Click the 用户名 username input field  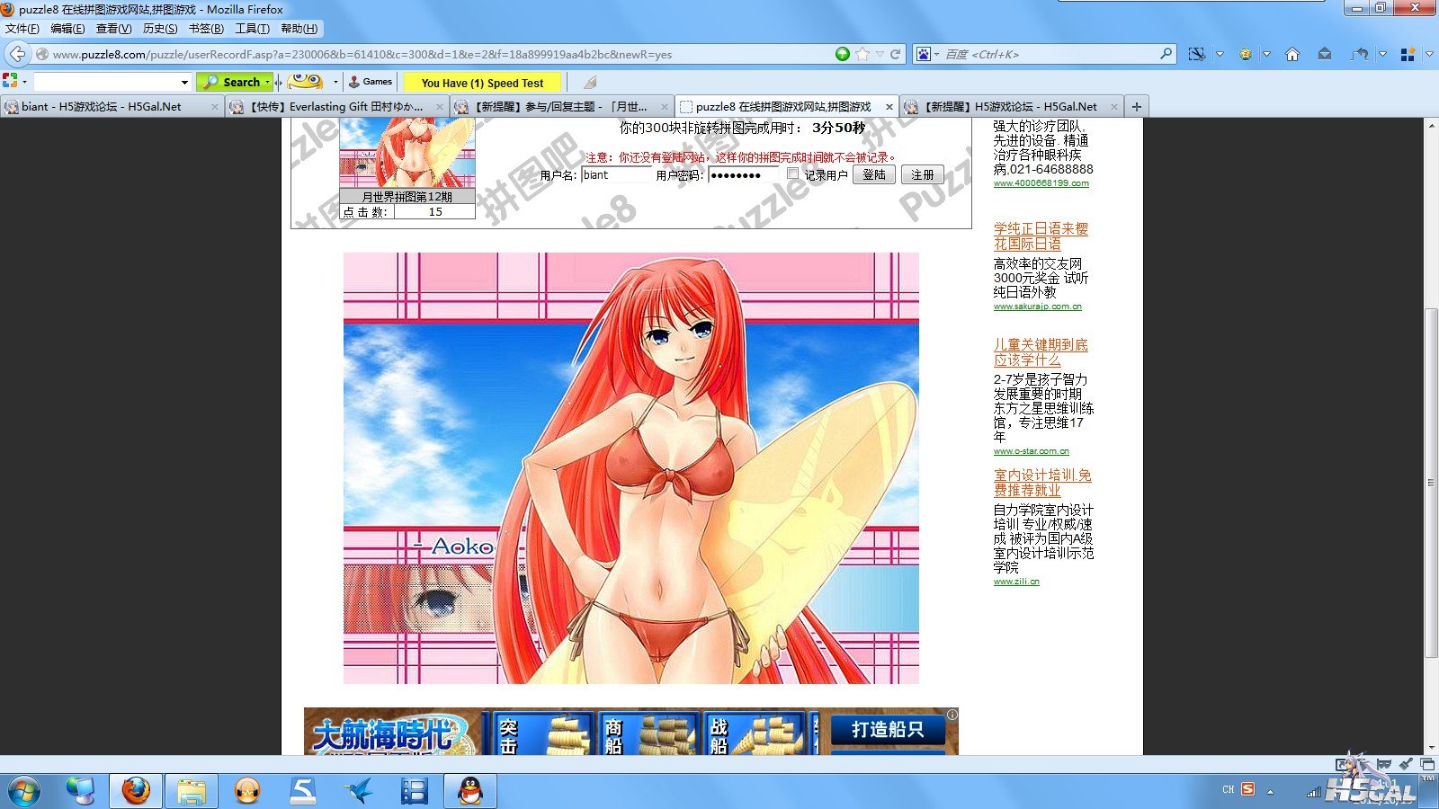pos(616,175)
